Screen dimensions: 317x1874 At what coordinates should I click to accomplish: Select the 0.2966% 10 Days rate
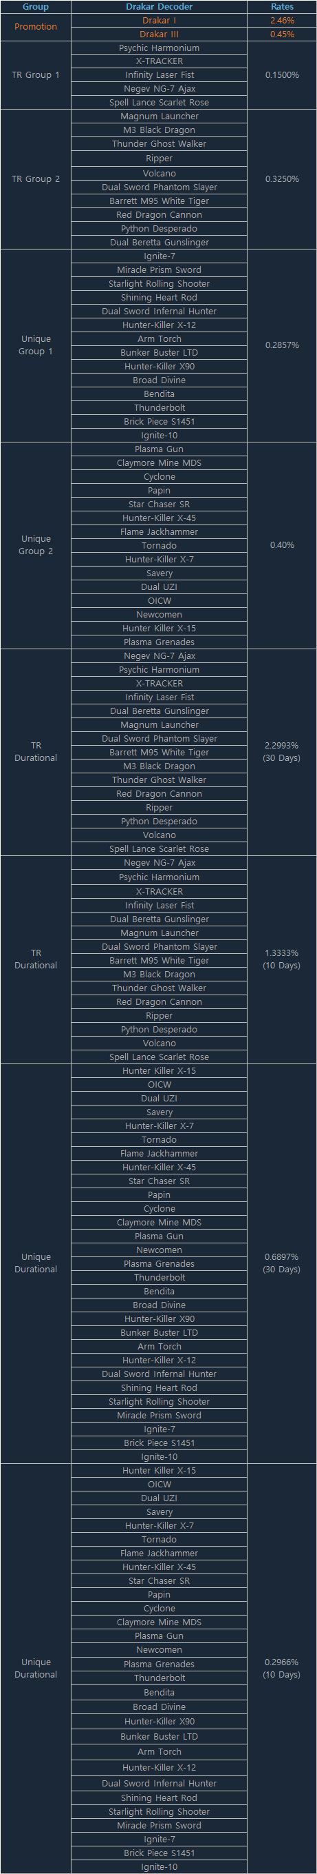pyautogui.click(x=282, y=1668)
